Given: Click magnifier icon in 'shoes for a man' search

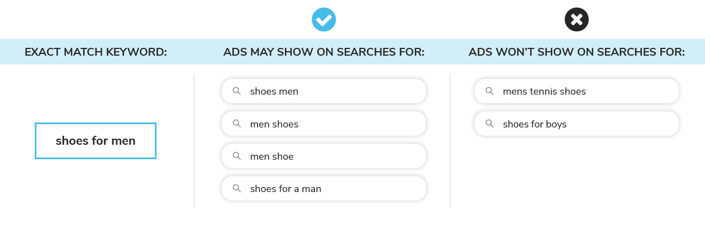Looking at the screenshot, I should tap(237, 188).
